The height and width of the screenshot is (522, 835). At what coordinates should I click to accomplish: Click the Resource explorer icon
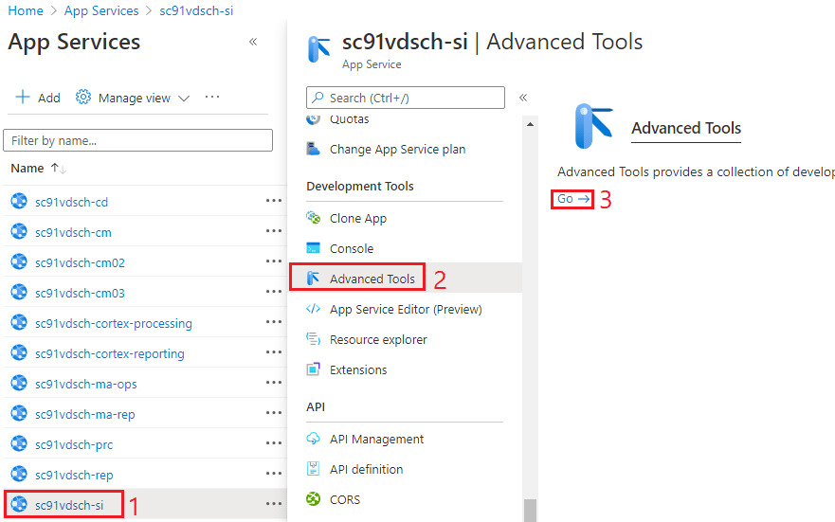[x=313, y=338]
